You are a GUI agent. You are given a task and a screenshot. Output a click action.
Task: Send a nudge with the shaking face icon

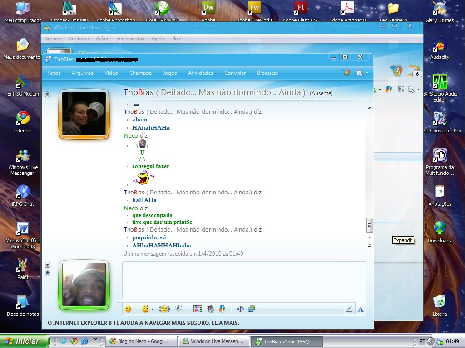click(x=164, y=309)
